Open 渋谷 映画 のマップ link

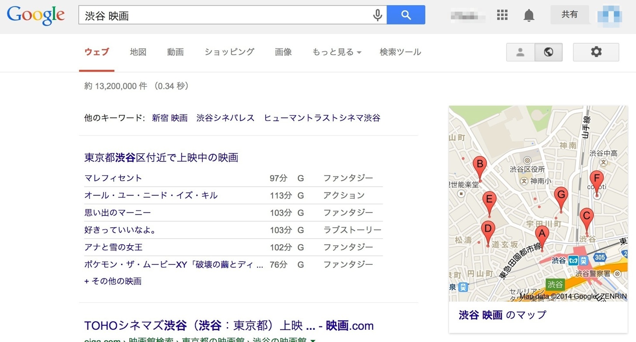[502, 315]
